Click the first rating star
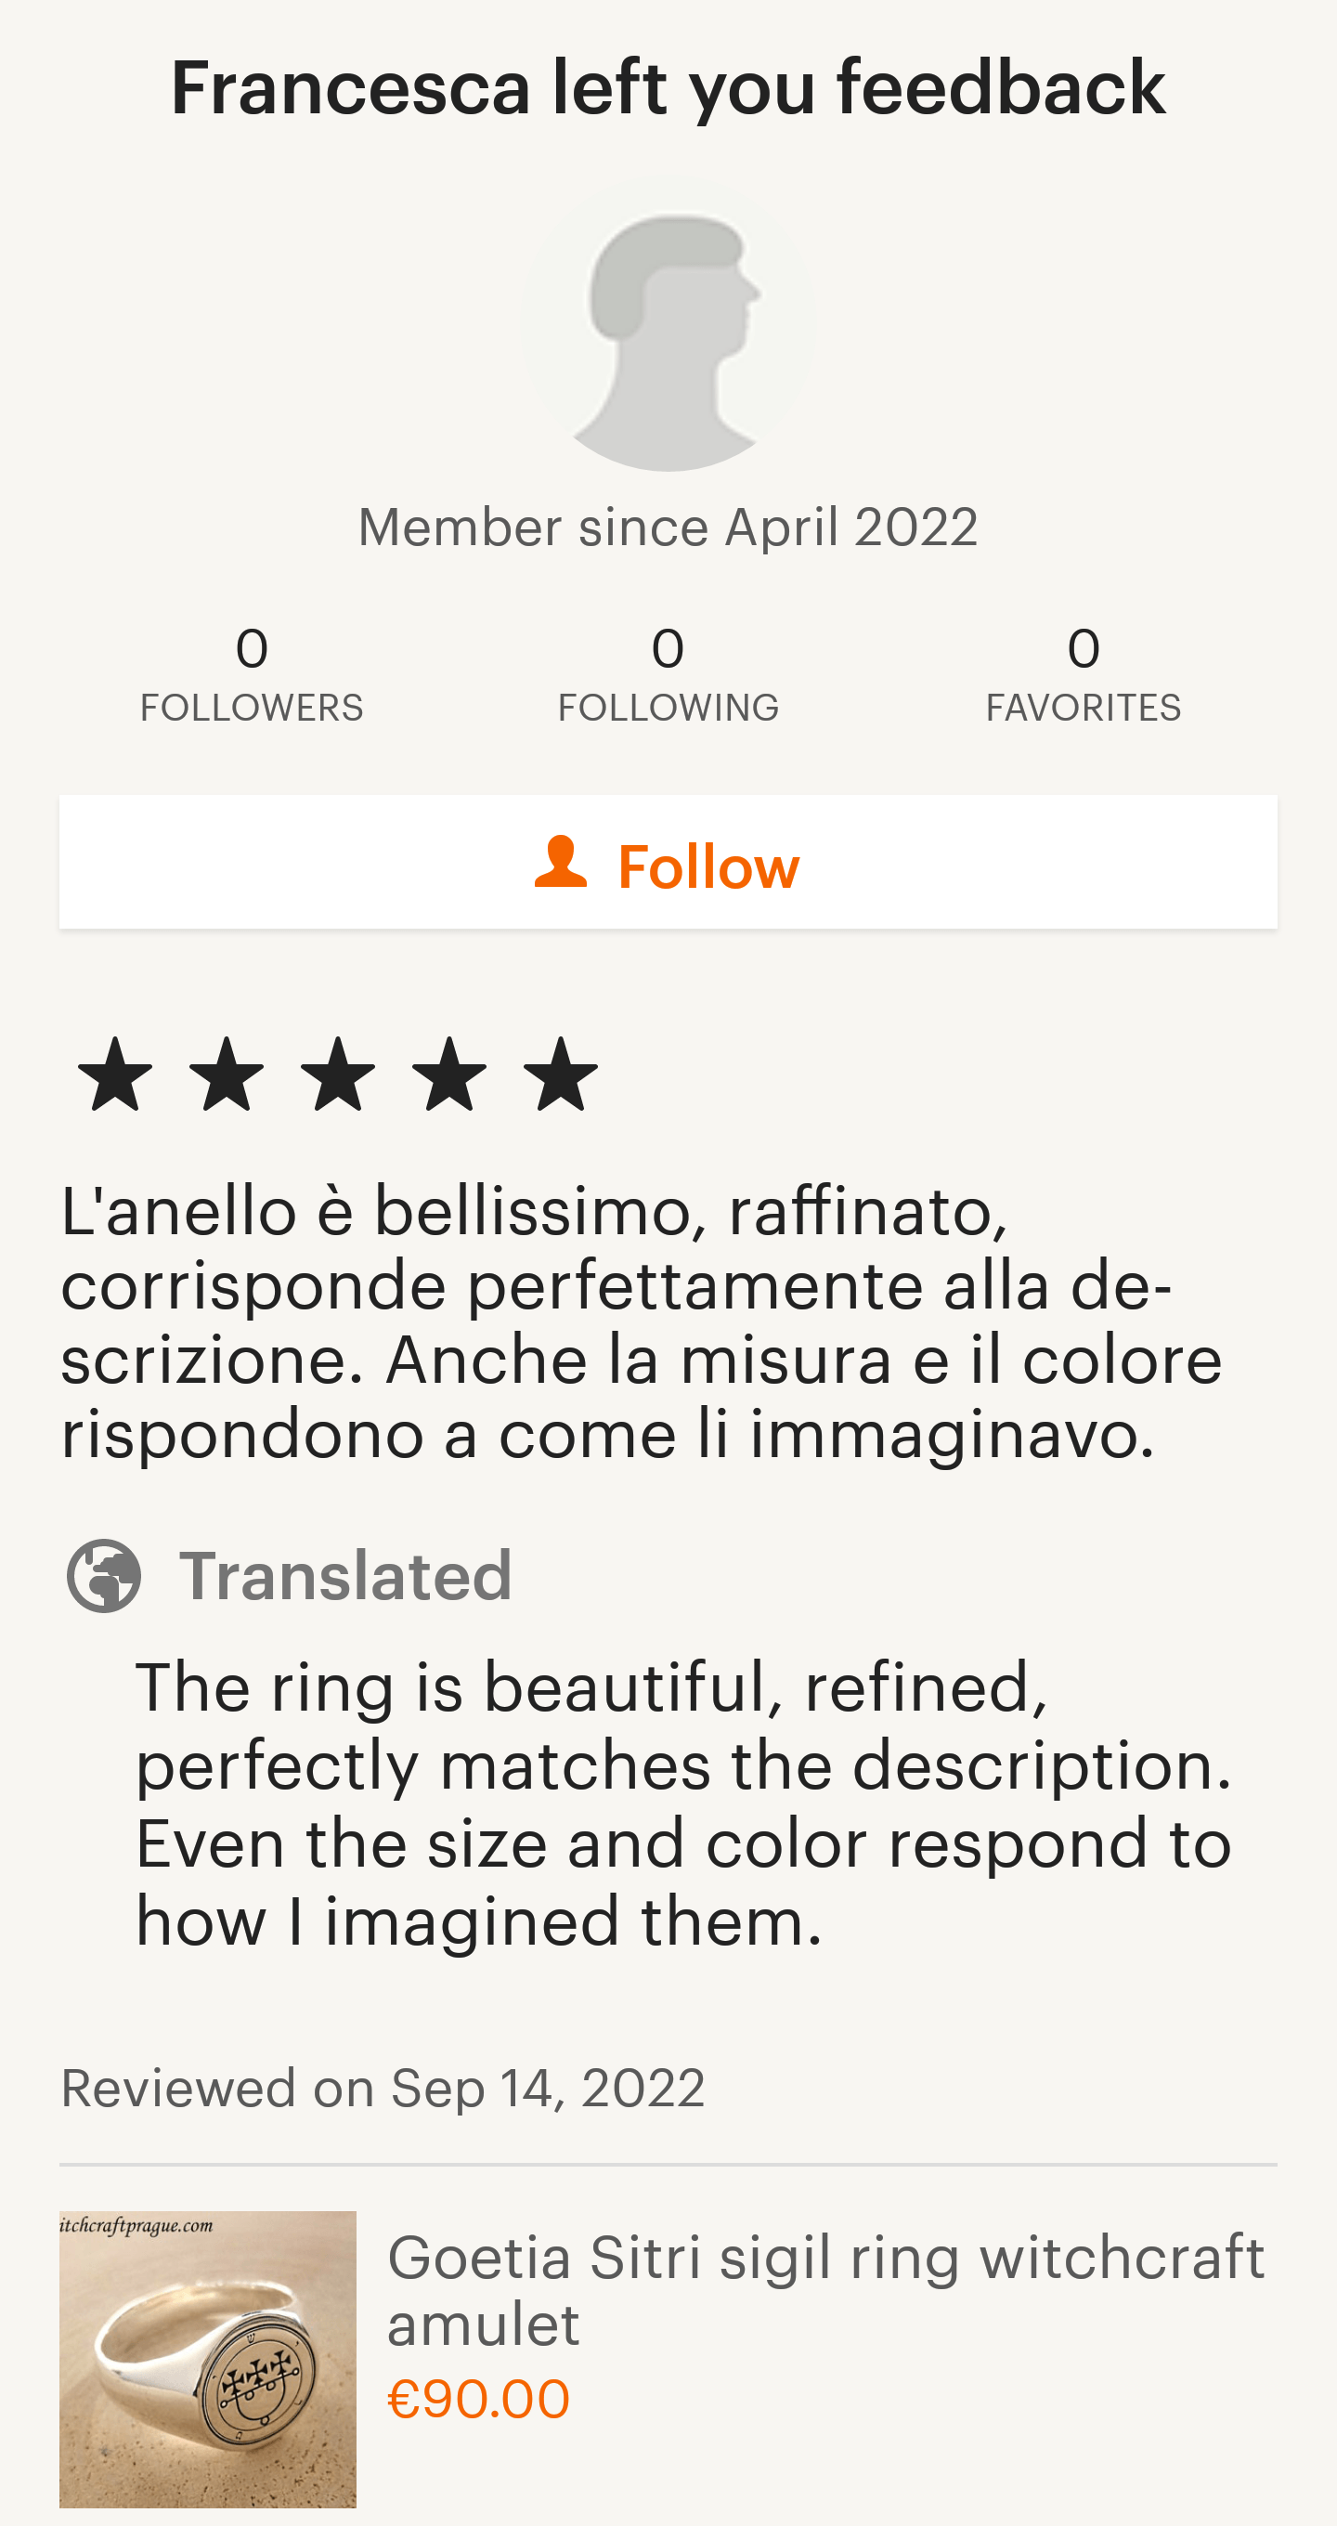1337x2526 pixels. (116, 1074)
